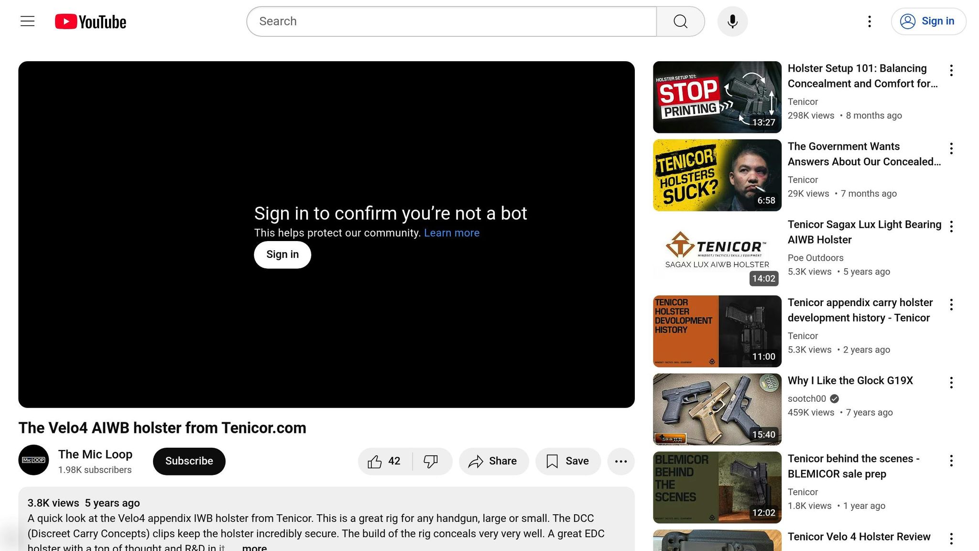This screenshot has height=551, width=979.
Task: Open The Mic Loop channel name
Action: 95,454
